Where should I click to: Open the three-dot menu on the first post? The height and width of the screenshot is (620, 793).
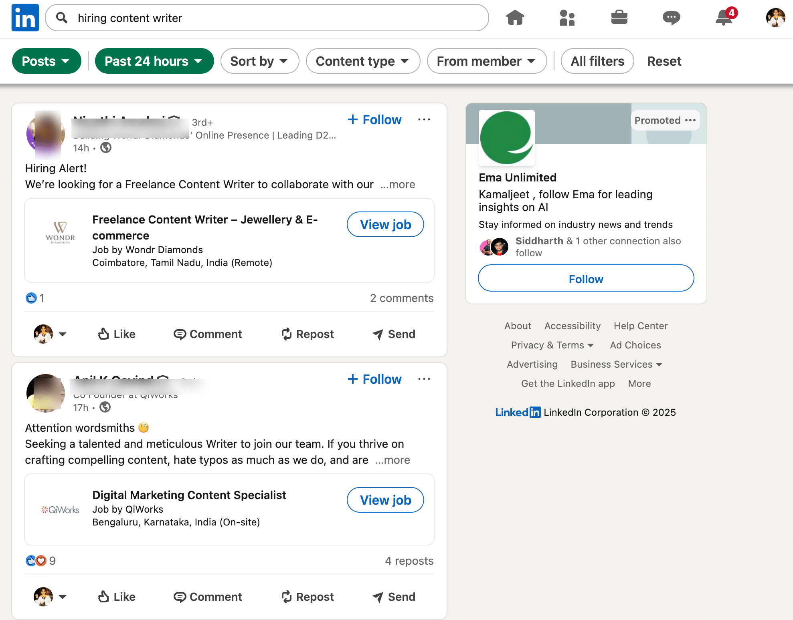click(424, 119)
